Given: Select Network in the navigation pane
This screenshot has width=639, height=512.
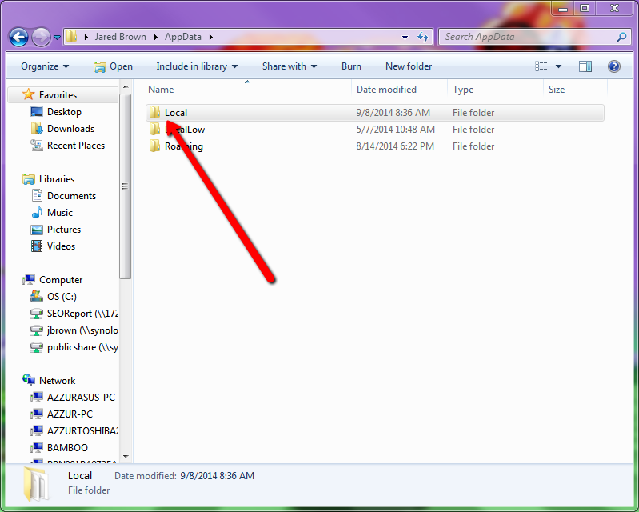Looking at the screenshot, I should pyautogui.click(x=57, y=380).
